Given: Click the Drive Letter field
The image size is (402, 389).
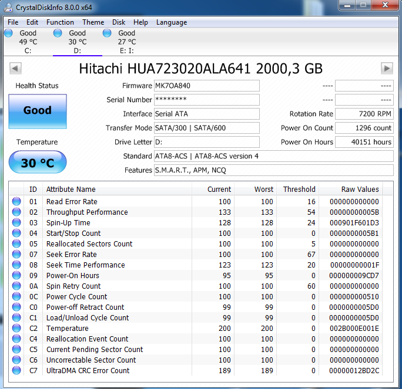Looking at the screenshot, I should pyautogui.click(x=207, y=142).
